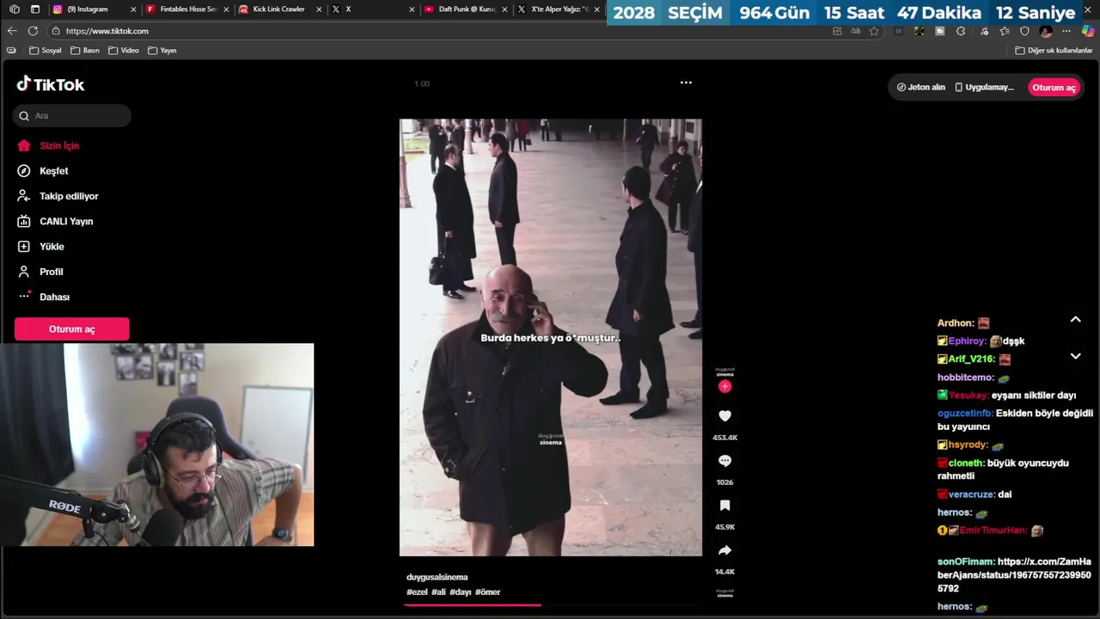Click the TikTok logo
The height and width of the screenshot is (619, 1100).
click(x=51, y=84)
